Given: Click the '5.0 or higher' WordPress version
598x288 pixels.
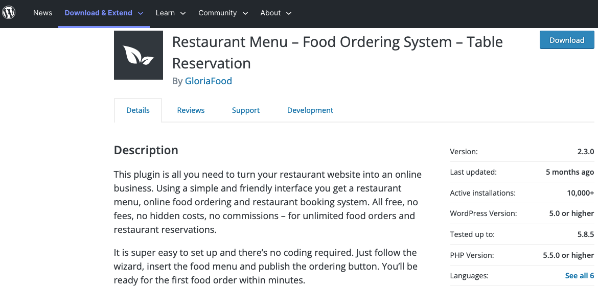Looking at the screenshot, I should point(572,213).
